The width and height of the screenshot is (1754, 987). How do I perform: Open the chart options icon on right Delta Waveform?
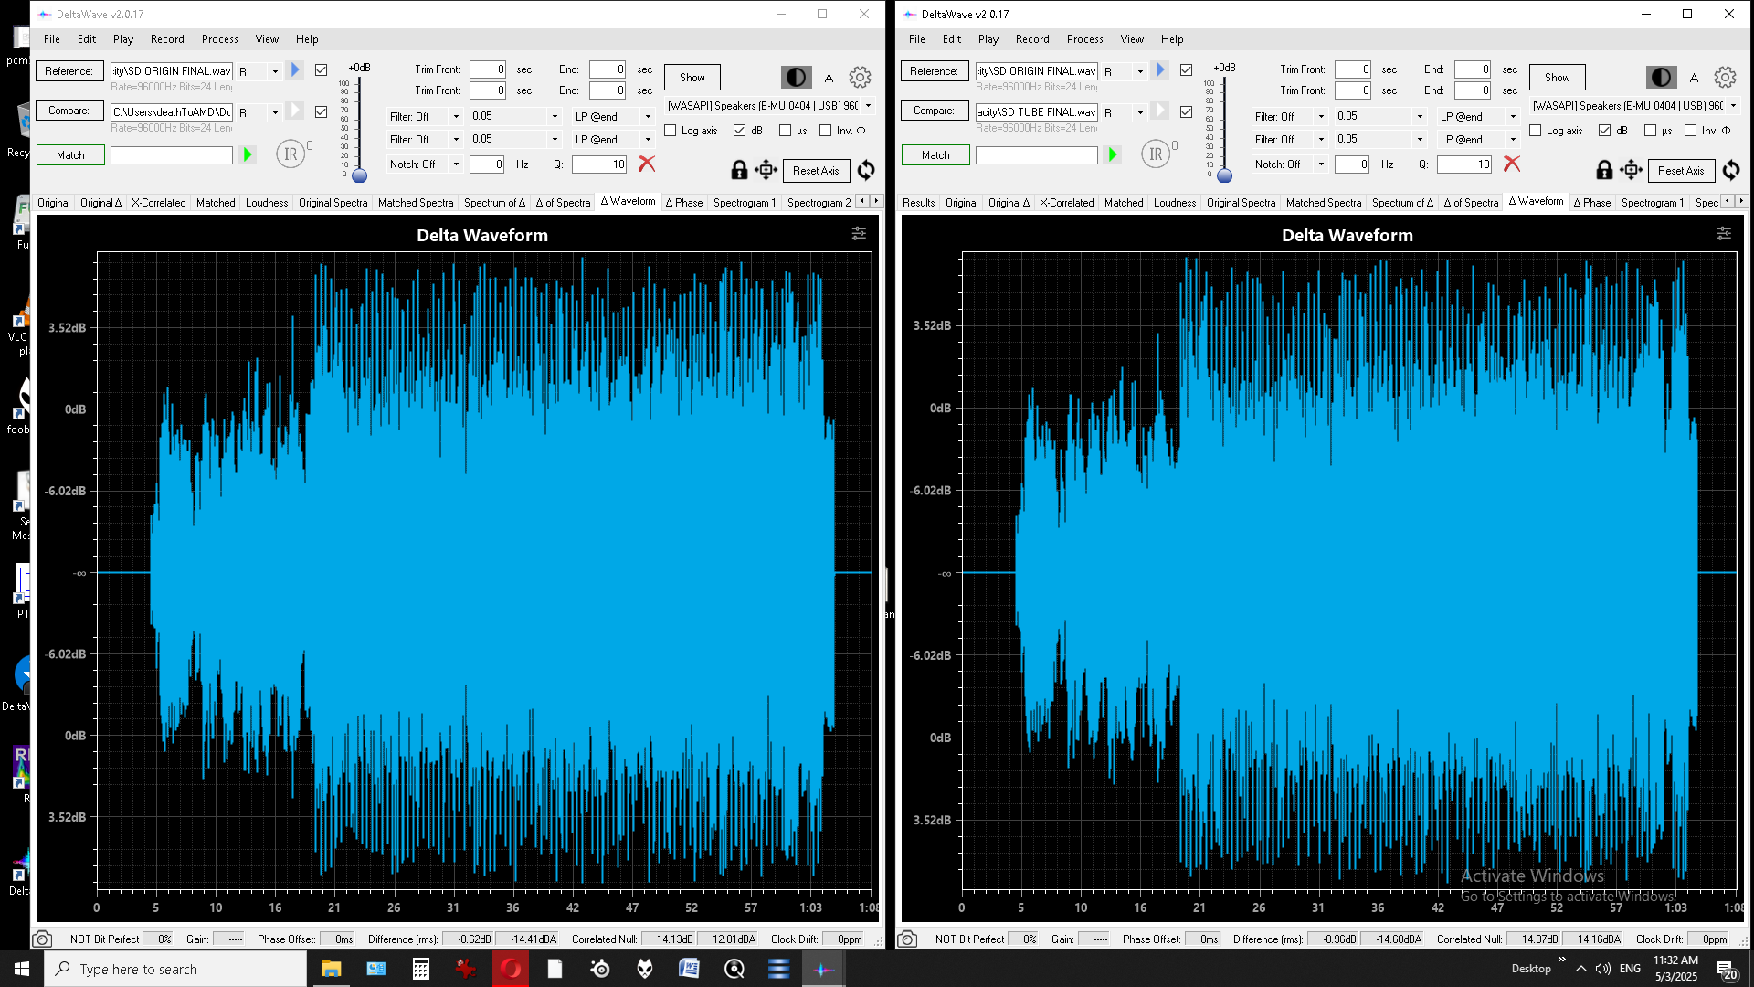1724,234
